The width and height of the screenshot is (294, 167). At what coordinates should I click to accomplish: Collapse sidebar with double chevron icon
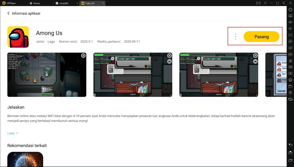pyautogui.click(x=290, y=3)
